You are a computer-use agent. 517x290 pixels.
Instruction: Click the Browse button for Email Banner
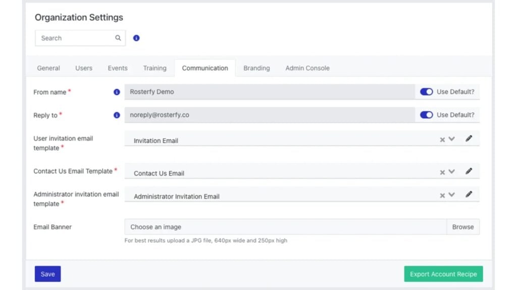(462, 227)
